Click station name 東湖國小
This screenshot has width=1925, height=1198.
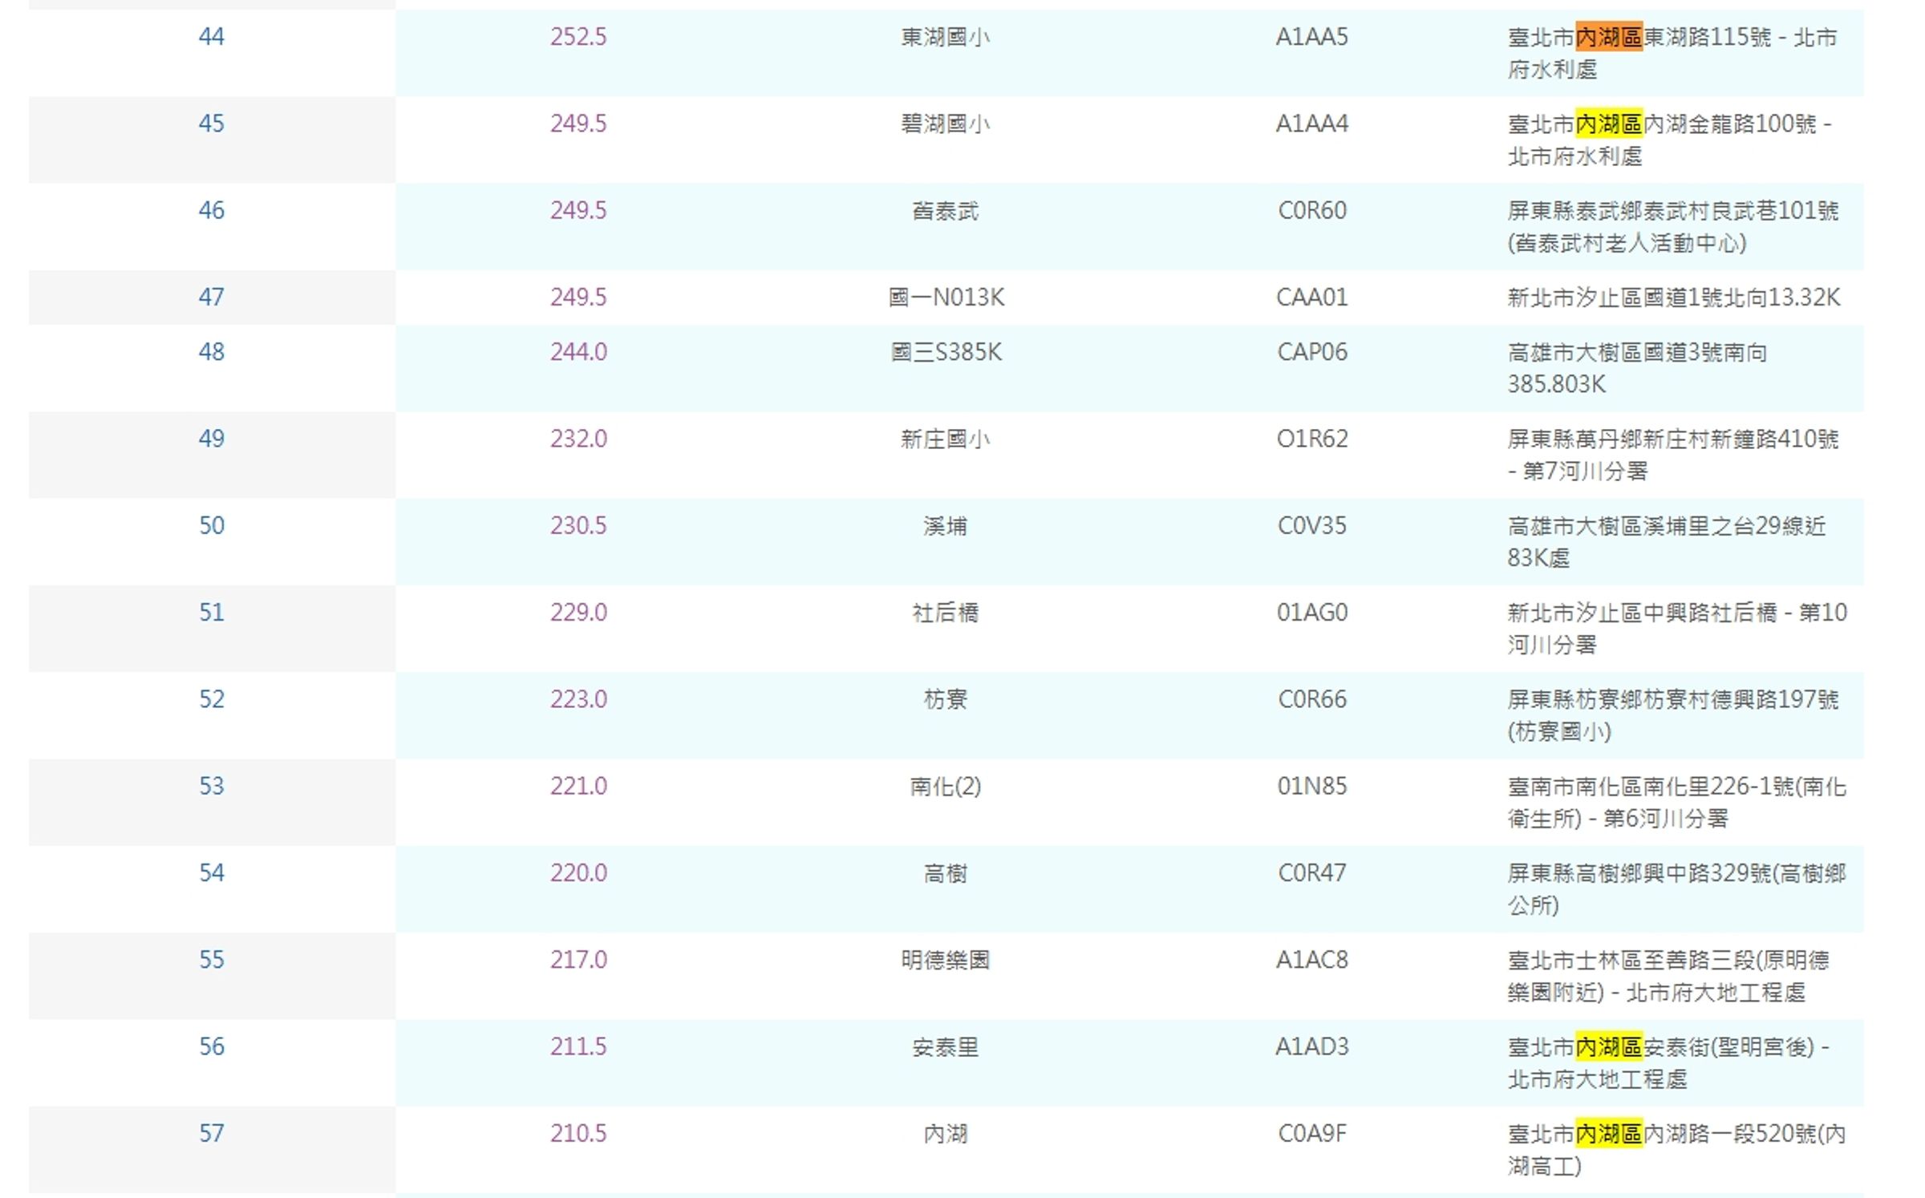point(946,37)
